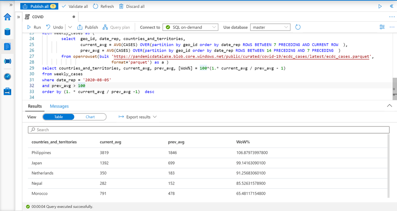Open the Home icon in left sidebar
The width and height of the screenshot is (397, 211).
pos(8,17)
